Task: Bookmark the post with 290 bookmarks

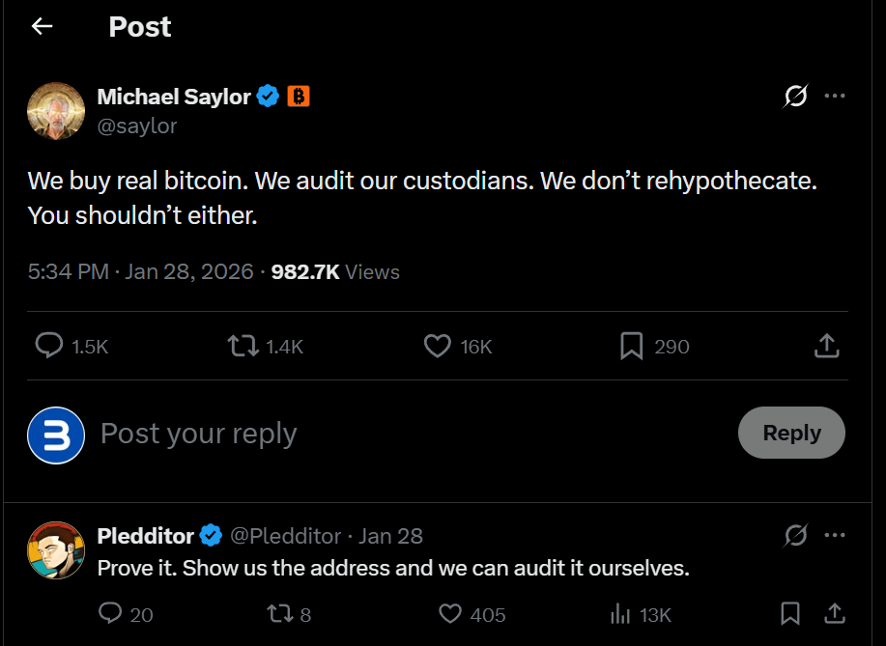Action: click(x=631, y=346)
